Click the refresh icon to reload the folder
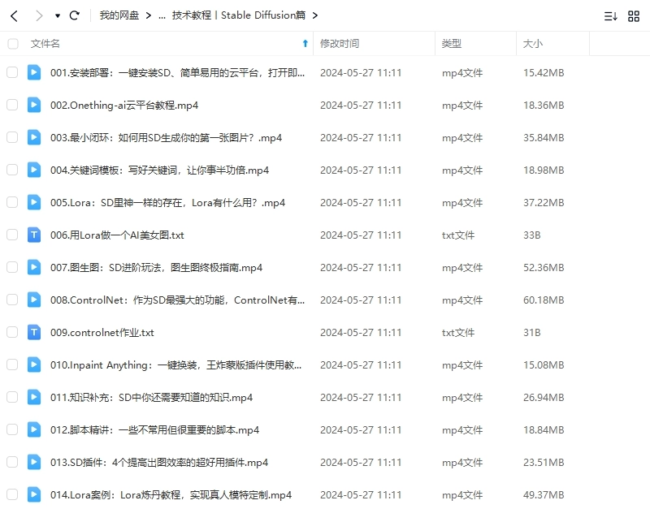Image resolution: width=650 pixels, height=509 pixels. pos(74,15)
